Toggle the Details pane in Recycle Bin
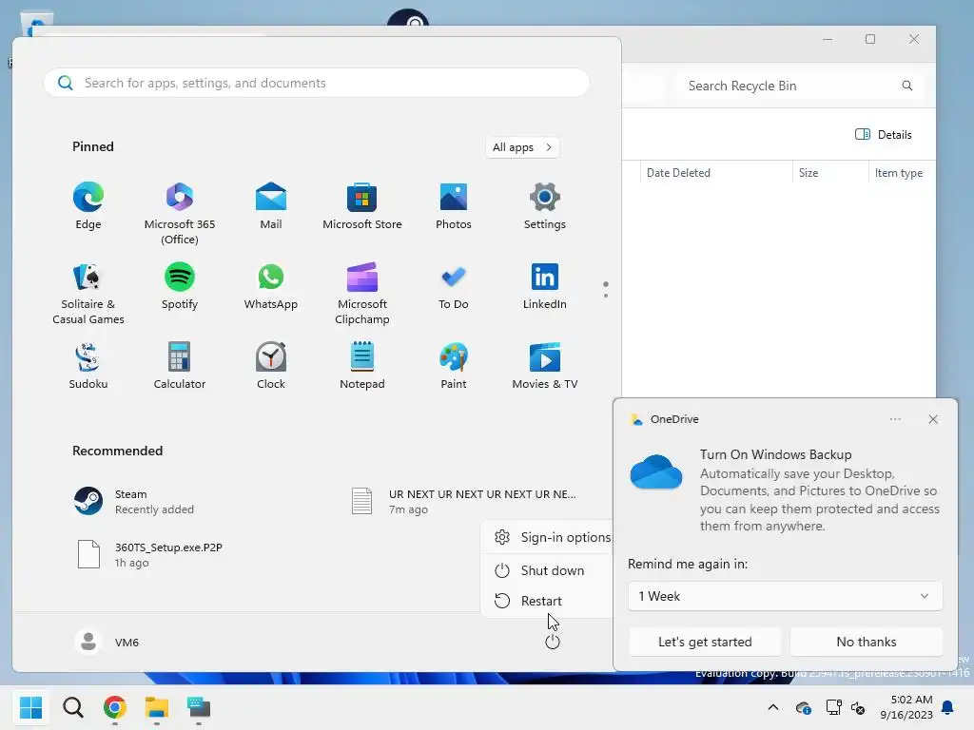Screen dimensions: 974x730 [884, 135]
